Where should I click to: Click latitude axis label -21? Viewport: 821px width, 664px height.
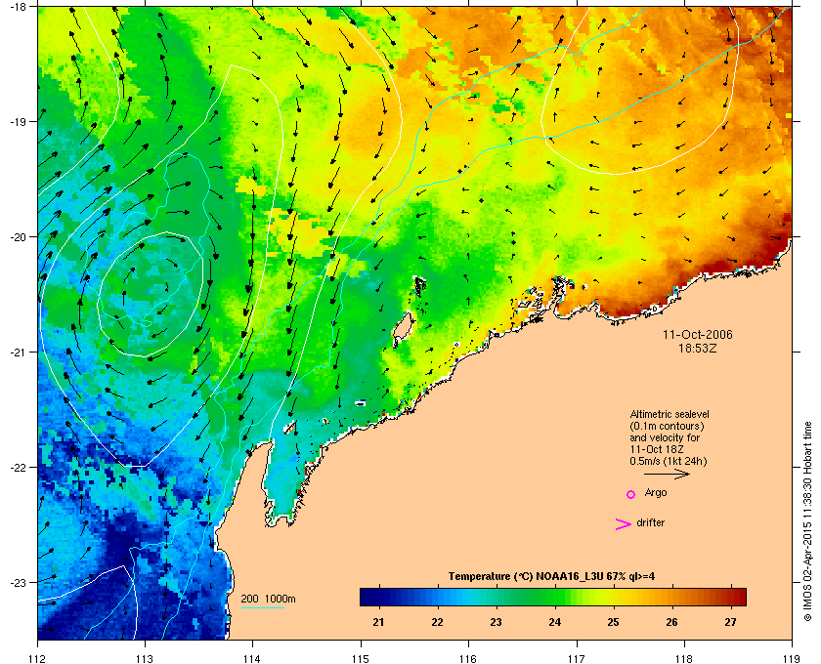tap(18, 352)
